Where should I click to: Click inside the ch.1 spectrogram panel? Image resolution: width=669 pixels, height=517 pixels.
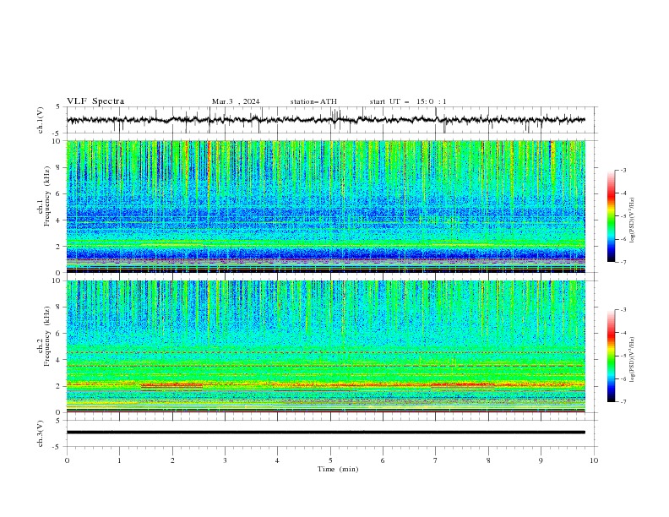(x=325, y=206)
